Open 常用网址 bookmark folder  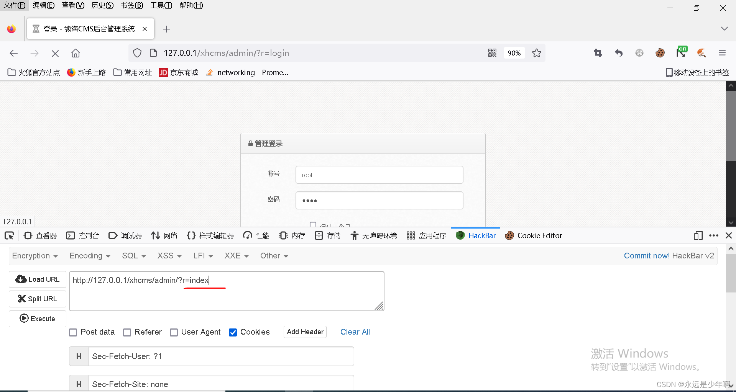133,72
